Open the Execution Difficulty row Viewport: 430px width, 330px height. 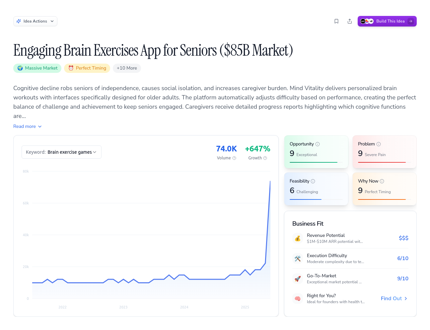[350, 258]
